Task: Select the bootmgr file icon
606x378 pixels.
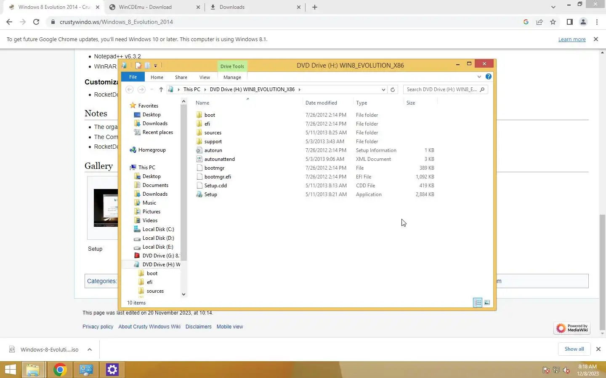Action: pos(199,168)
